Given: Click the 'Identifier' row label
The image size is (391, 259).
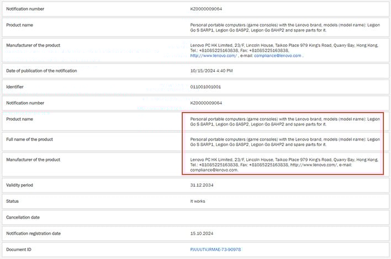Looking at the screenshot, I should tap(15, 87).
